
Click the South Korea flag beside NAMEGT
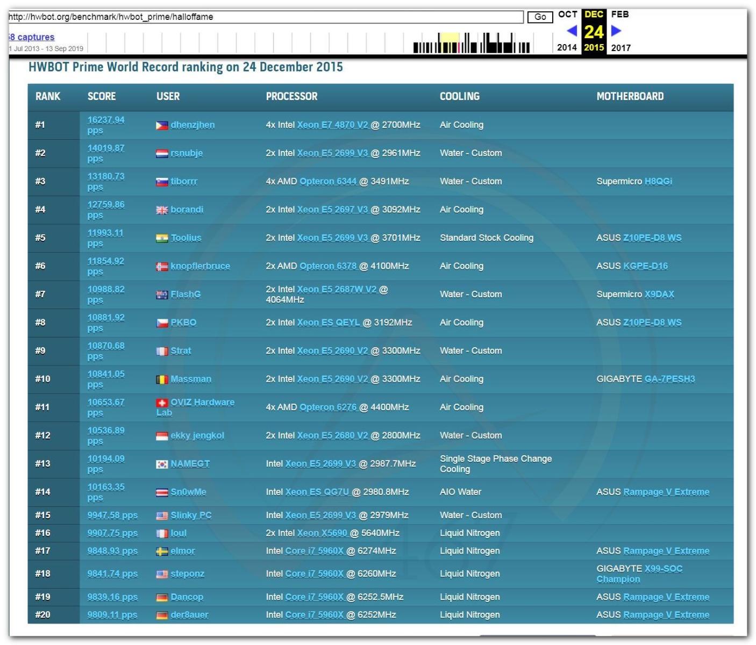[162, 464]
